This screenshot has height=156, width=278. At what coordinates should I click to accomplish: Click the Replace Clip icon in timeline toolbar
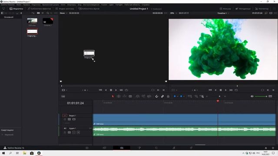click(x=149, y=96)
